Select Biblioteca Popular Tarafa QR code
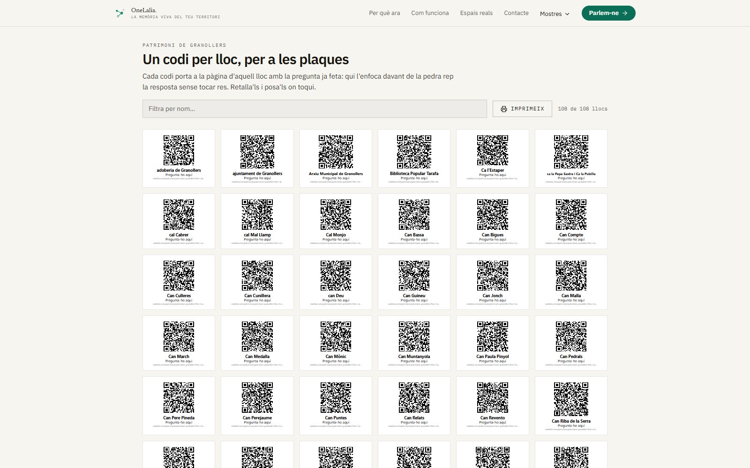 (414, 152)
